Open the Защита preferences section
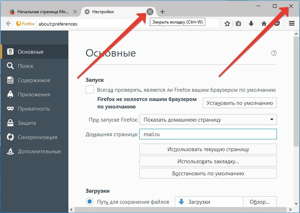 35,123
